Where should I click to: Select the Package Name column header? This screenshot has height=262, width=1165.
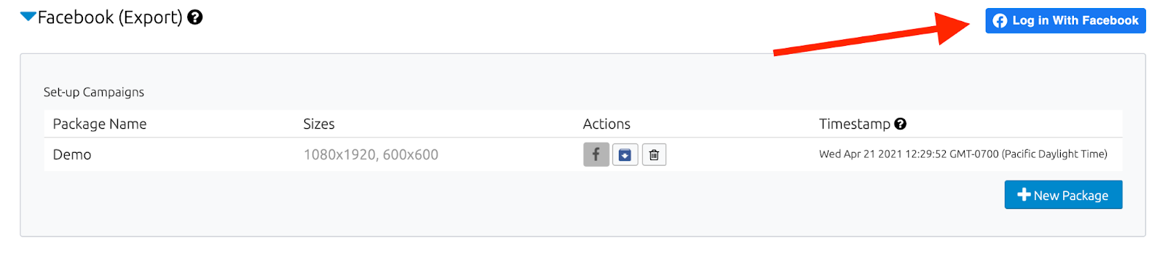coord(100,124)
